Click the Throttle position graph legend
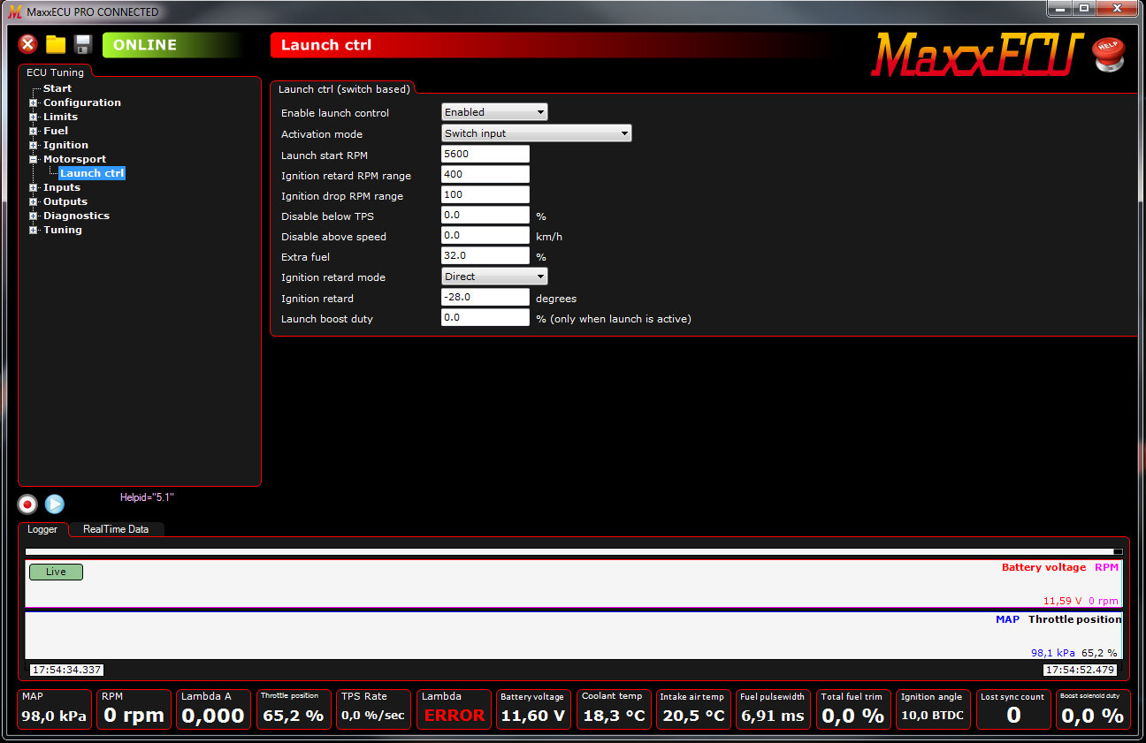Screen dimensions: 1146x743 pos(1074,619)
